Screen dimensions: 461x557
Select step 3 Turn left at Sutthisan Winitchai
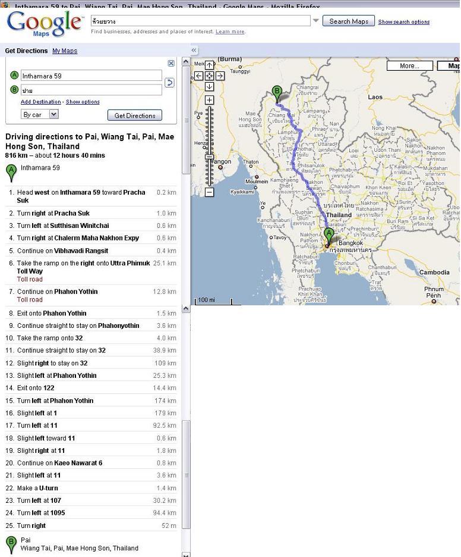pyautogui.click(x=91, y=226)
